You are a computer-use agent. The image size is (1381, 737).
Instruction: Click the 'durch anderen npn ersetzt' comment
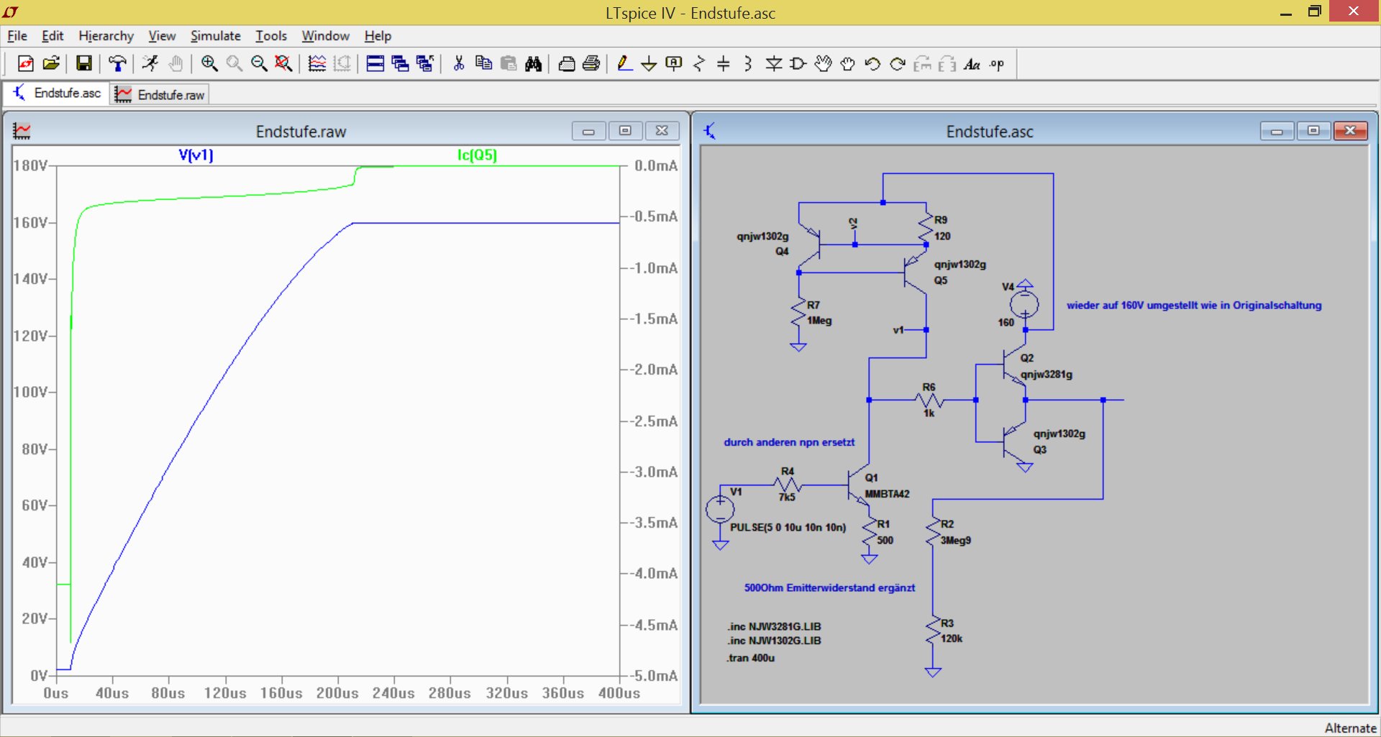click(789, 442)
